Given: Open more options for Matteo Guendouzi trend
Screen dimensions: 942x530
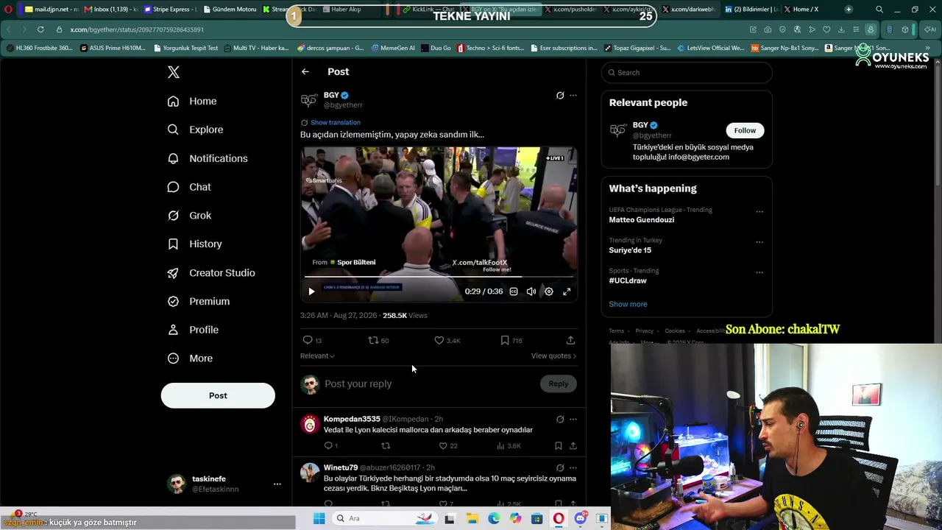Looking at the screenshot, I should pos(759,212).
